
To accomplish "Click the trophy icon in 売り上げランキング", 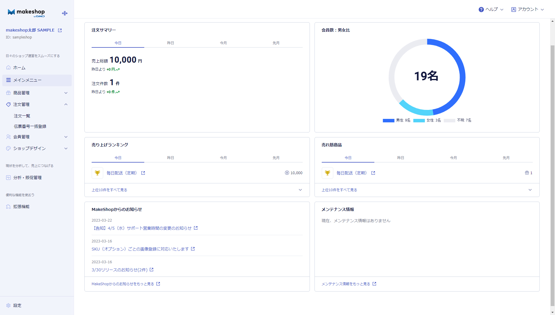I will [x=97, y=173].
